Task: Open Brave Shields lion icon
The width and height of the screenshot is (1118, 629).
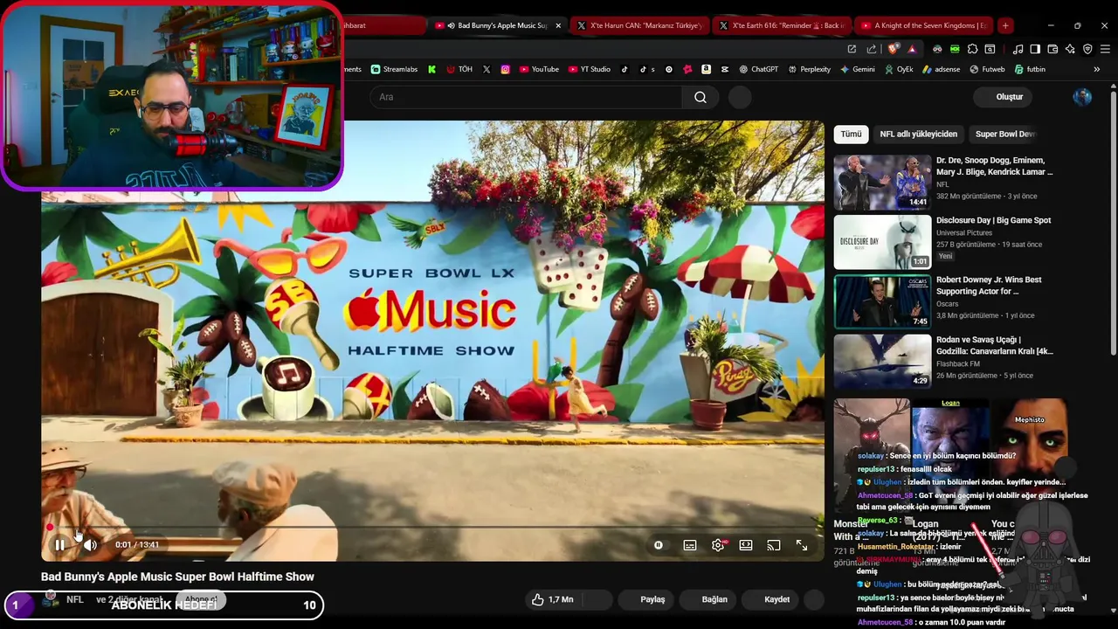Action: (x=893, y=49)
